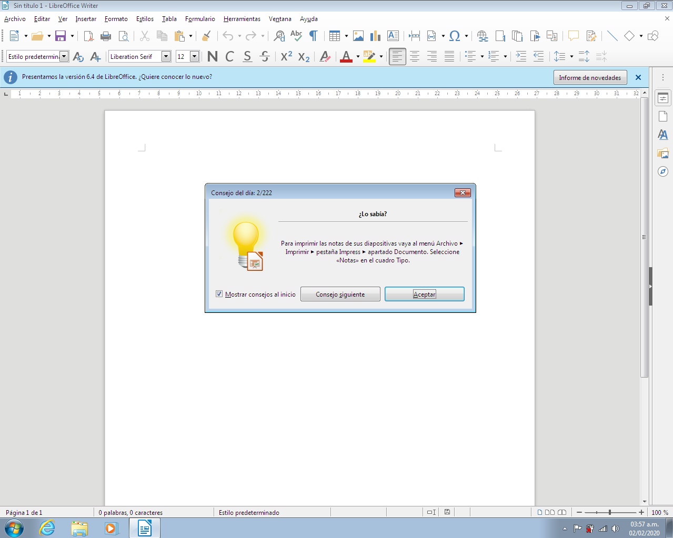Screen dimensions: 673x538
Task: Export directly as PDF icon
Action: pos(88,36)
